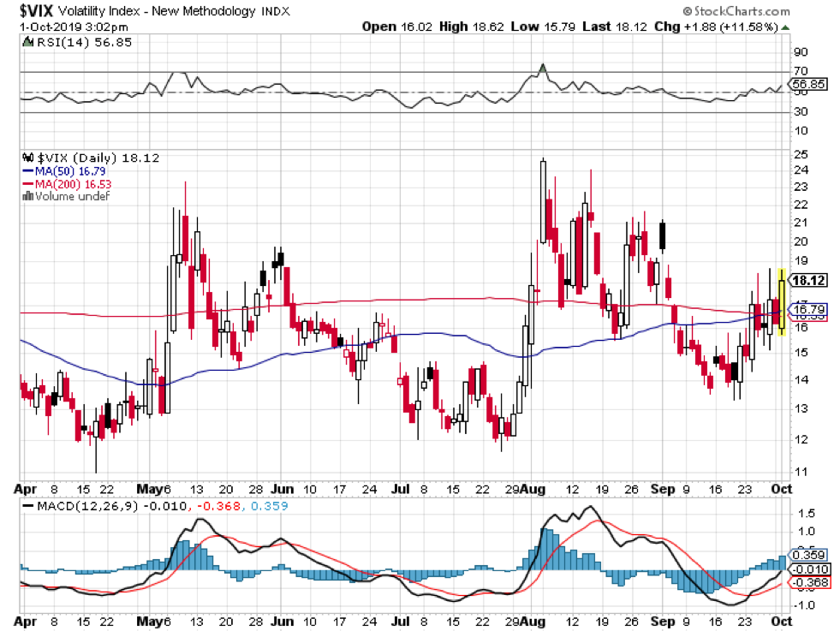Click the green up arrow next to the change
This screenshot has height=631, width=834.
point(785,27)
